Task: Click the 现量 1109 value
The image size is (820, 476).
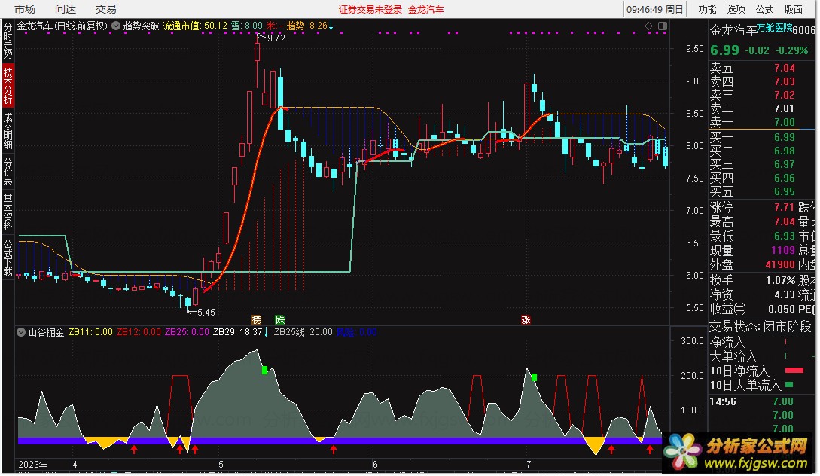Action: click(783, 250)
